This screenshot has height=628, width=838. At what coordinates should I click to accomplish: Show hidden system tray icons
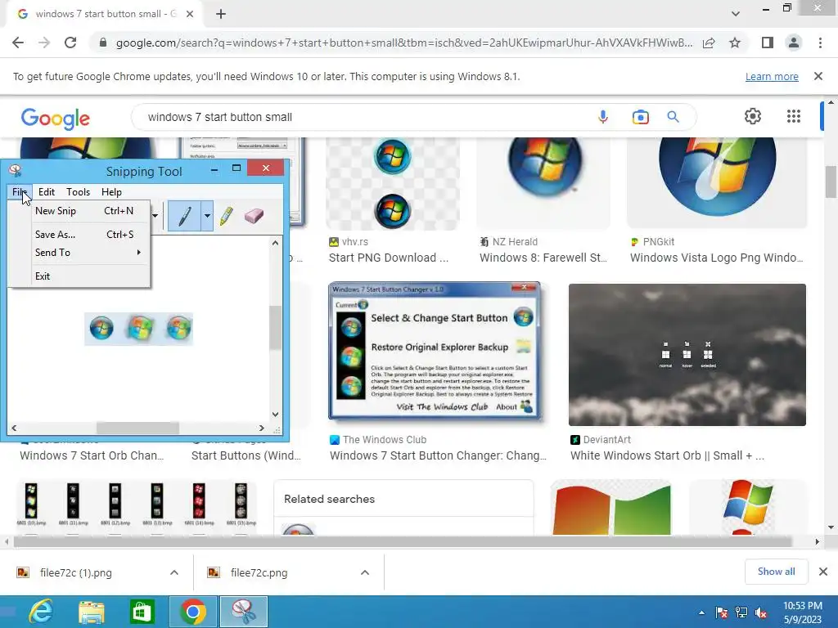701,612
